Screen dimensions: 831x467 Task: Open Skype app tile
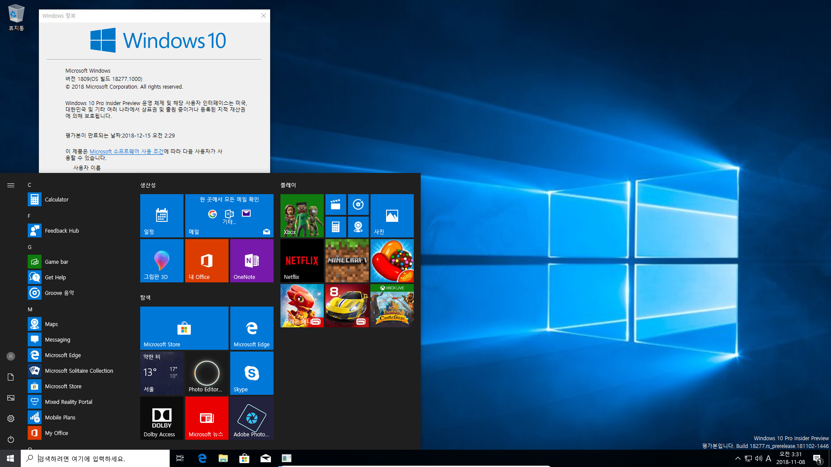pos(252,373)
